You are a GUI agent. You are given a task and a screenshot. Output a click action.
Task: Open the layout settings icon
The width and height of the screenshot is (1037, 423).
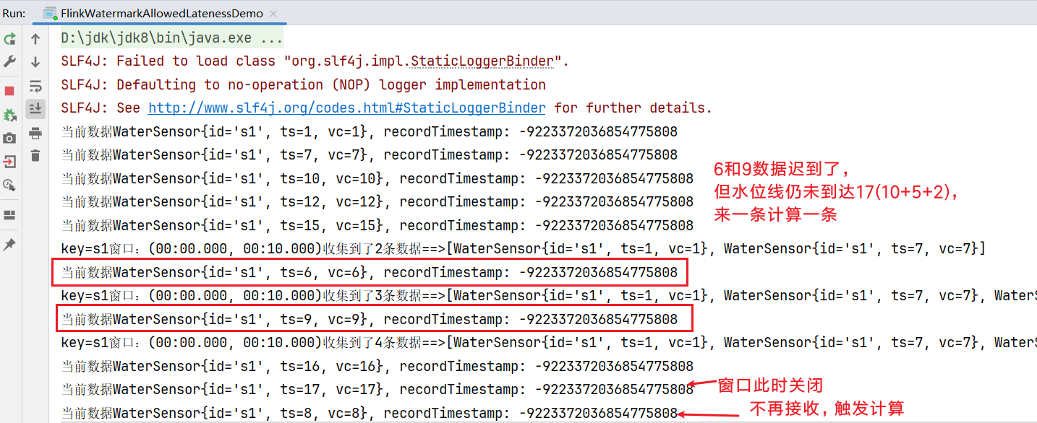(9, 215)
